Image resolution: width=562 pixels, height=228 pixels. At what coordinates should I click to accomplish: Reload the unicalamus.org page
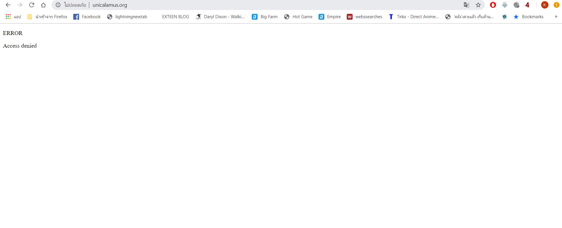click(32, 5)
